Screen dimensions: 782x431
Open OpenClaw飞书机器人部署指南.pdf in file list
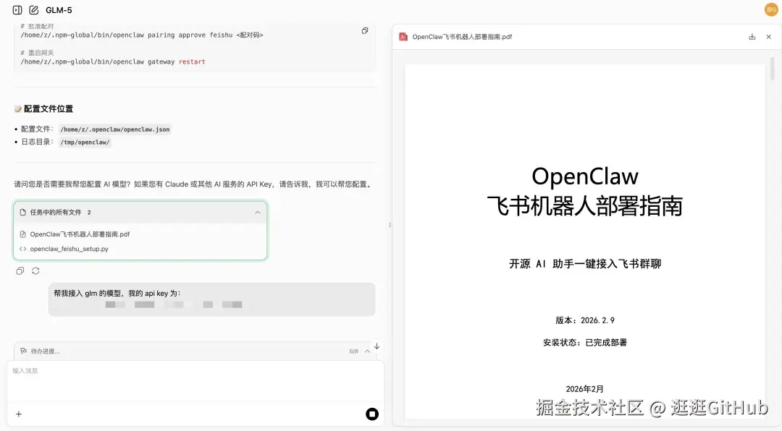(80, 234)
